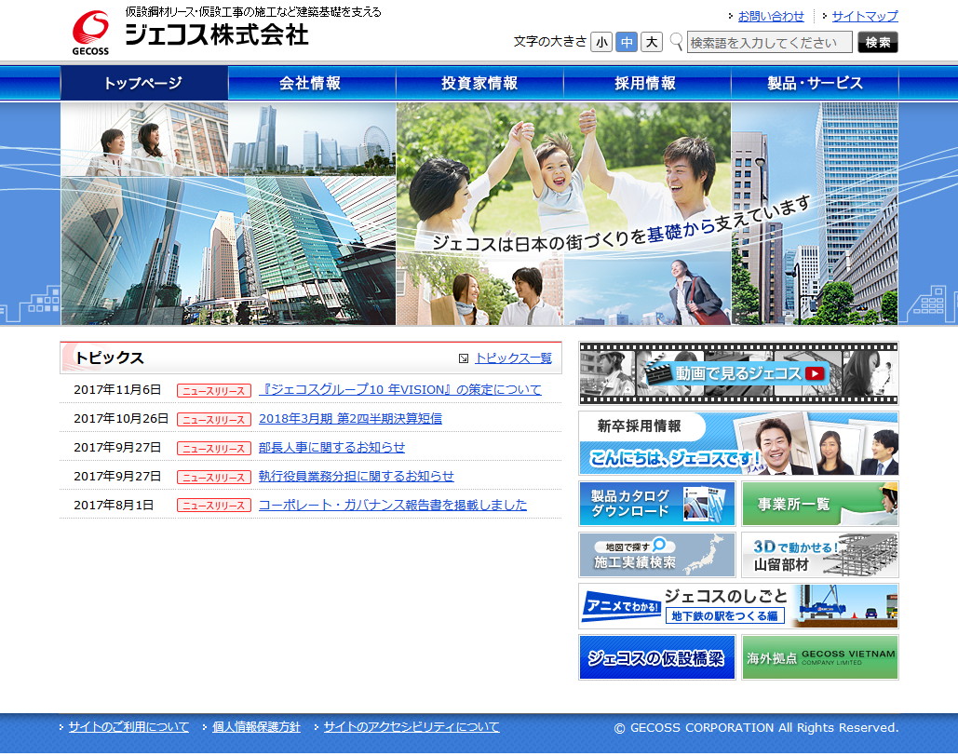Open the お問い合わせ link
Viewport: 958px width, 756px height.
[771, 17]
